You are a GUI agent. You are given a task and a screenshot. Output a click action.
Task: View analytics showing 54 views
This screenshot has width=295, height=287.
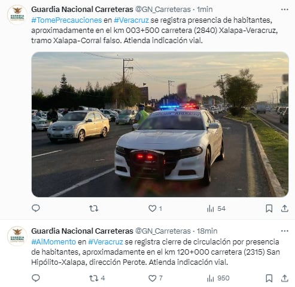[x=216, y=209]
